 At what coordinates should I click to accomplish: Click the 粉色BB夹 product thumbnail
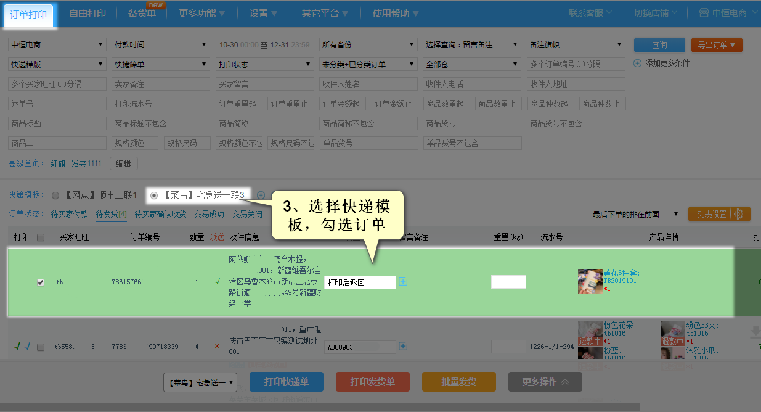coord(672,334)
